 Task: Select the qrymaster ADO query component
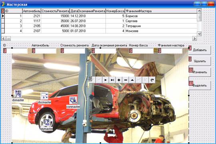(46, 123)
